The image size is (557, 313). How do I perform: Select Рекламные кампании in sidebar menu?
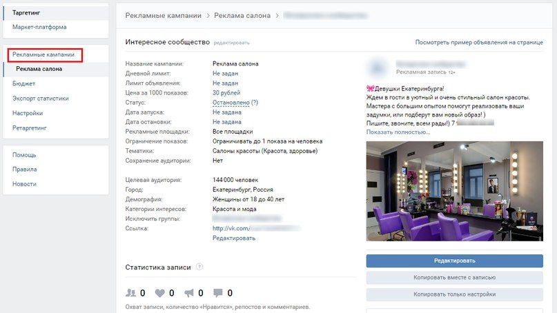(x=43, y=54)
